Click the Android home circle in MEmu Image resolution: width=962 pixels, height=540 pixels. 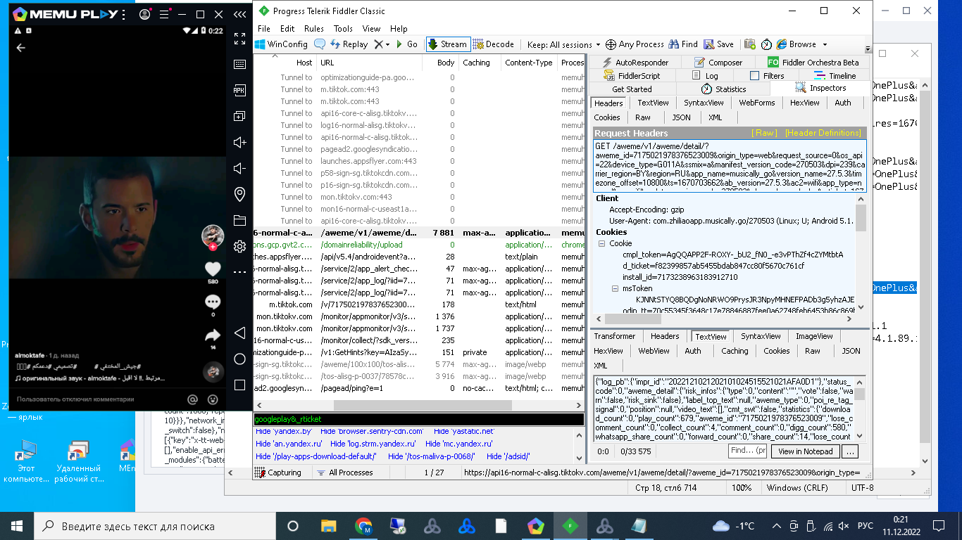[x=239, y=359]
